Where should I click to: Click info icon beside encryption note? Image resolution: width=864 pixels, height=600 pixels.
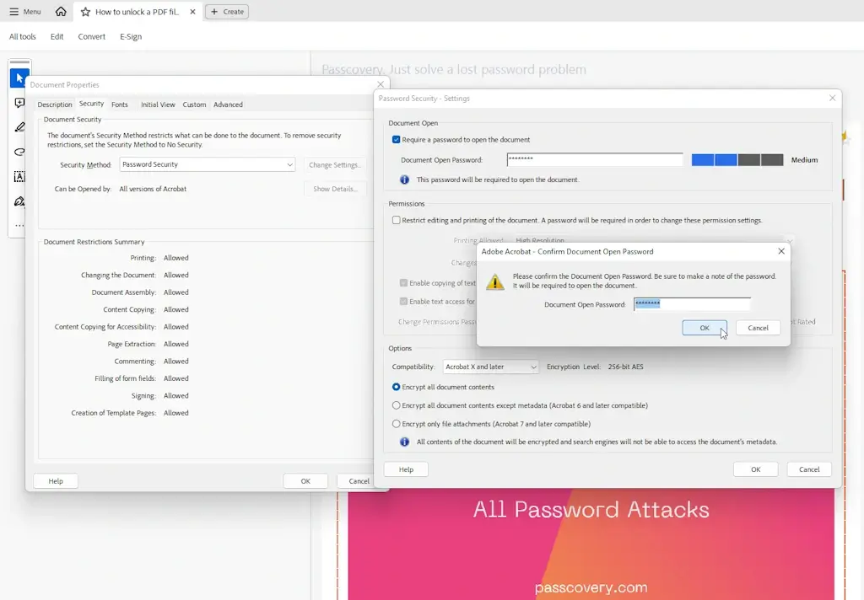[x=404, y=442]
